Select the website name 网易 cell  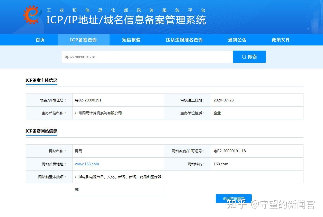pyautogui.click(x=118, y=151)
